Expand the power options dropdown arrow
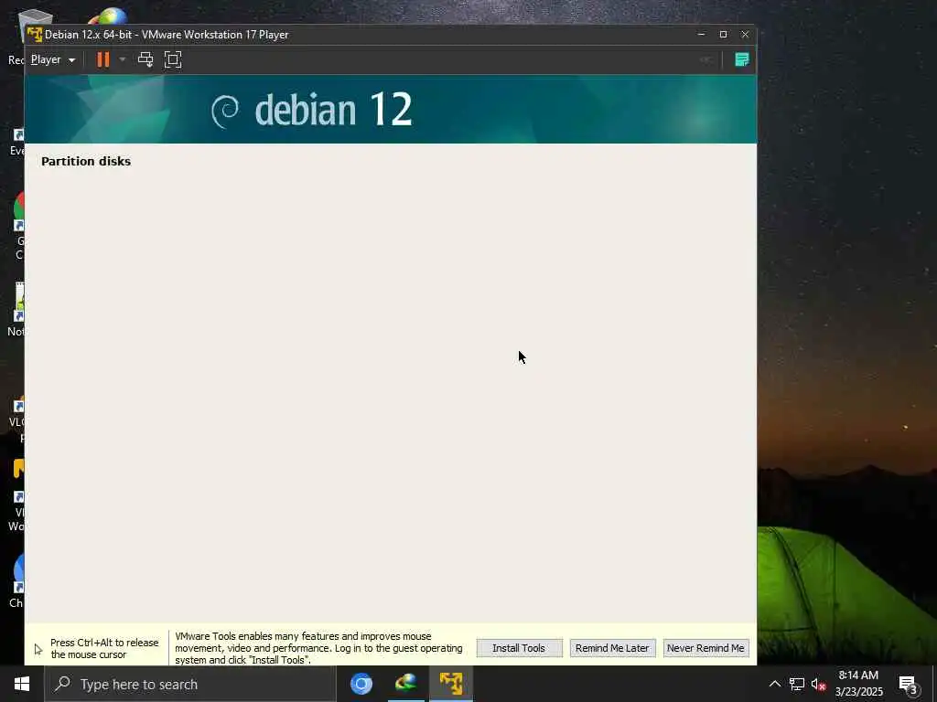Viewport: 937px width, 702px height. [123, 59]
